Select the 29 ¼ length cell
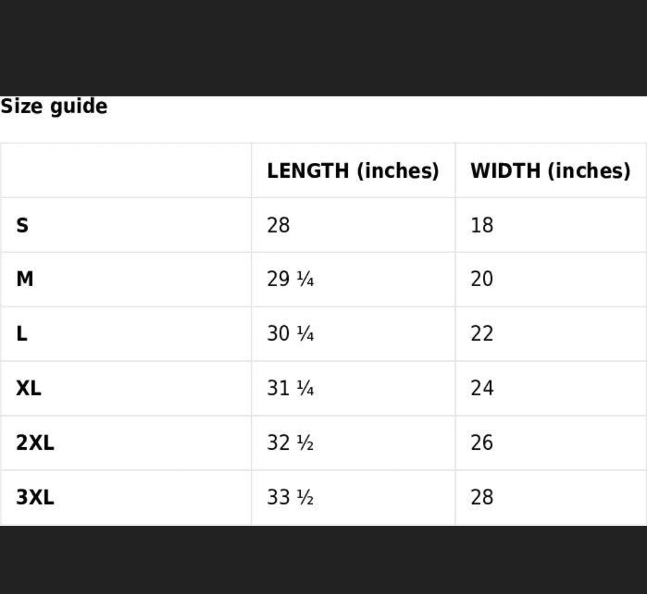Viewport: 647px width, 594px height. (x=290, y=279)
